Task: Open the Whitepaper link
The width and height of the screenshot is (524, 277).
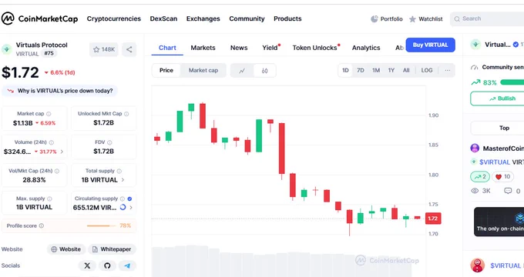Action: 112,249
